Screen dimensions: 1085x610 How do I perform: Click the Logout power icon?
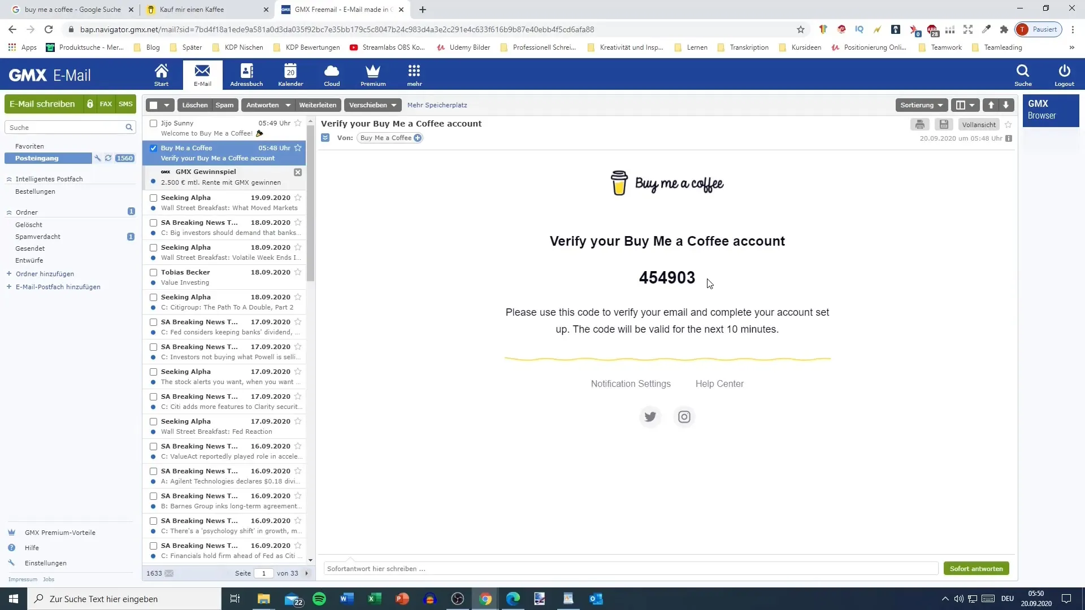tap(1064, 75)
